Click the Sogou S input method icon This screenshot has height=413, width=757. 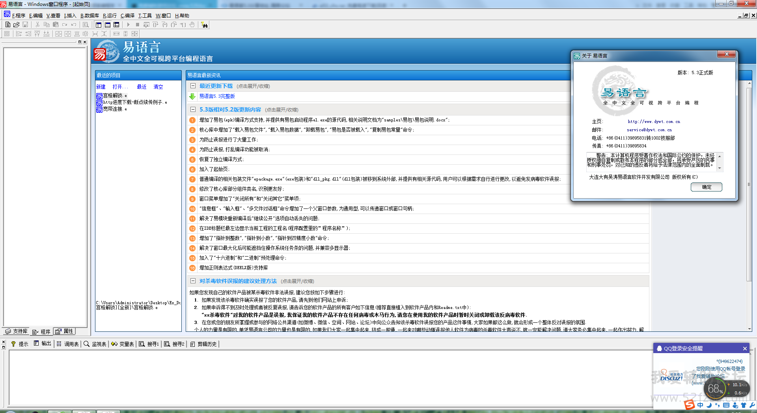tap(689, 404)
